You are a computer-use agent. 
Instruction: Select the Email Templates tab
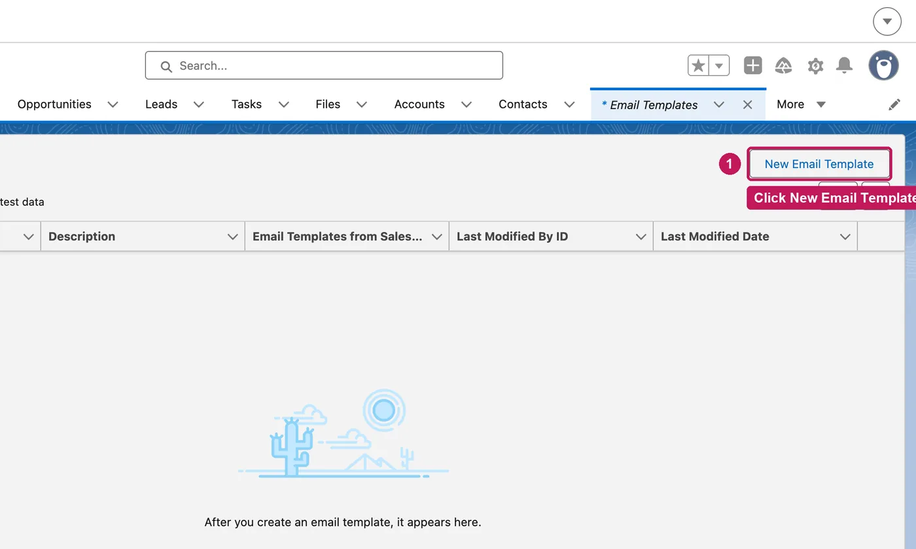click(650, 105)
